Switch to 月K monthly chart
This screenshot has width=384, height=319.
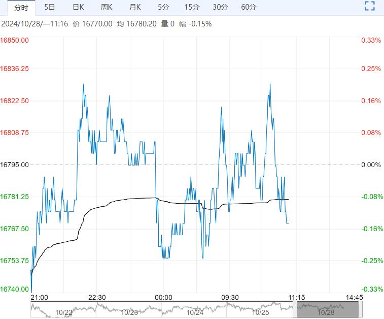(x=135, y=7)
